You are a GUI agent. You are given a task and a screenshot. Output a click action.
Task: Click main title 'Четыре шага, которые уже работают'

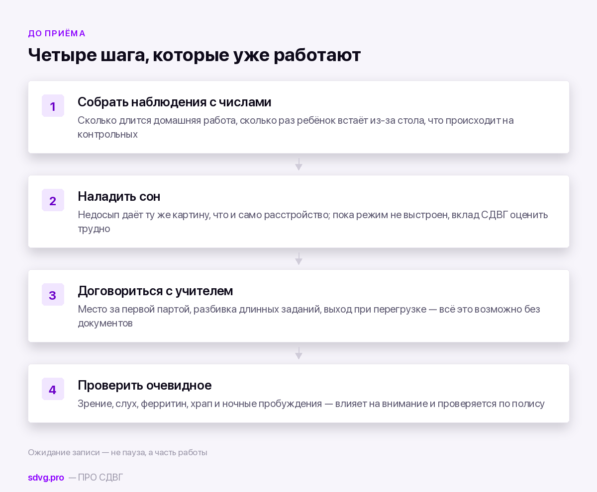pos(195,55)
